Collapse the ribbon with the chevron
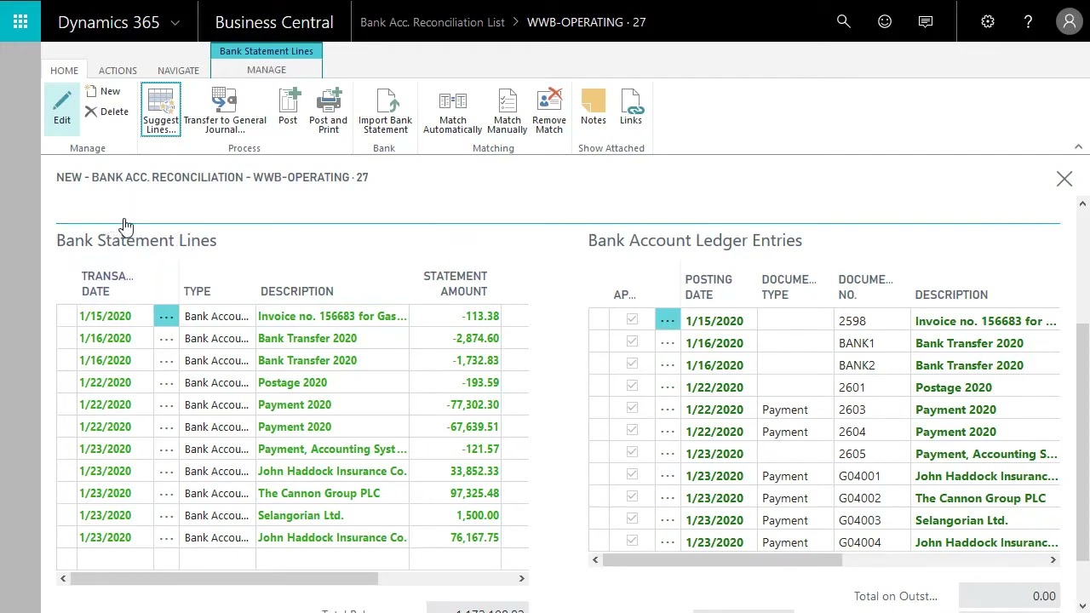Screen dimensions: 1090x613 tap(1078, 147)
